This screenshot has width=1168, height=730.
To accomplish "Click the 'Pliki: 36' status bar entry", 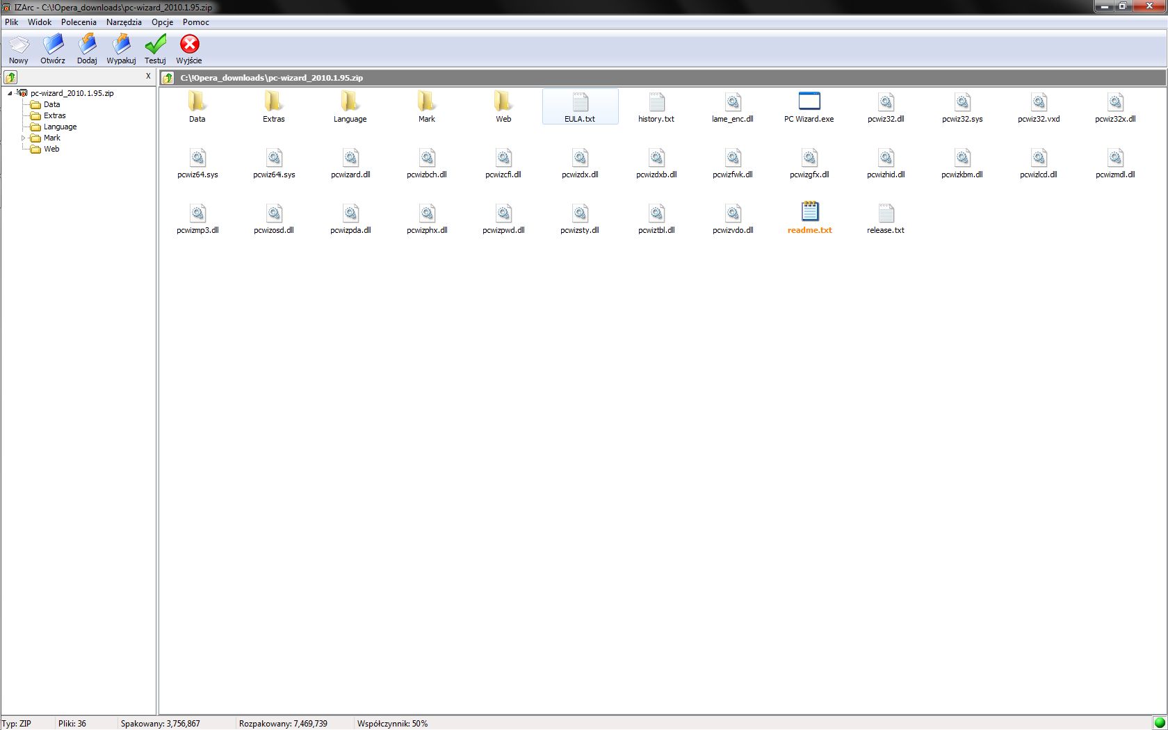I will tap(72, 724).
